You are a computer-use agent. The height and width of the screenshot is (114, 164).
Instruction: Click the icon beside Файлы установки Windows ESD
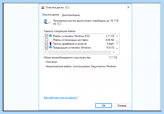[51, 36]
